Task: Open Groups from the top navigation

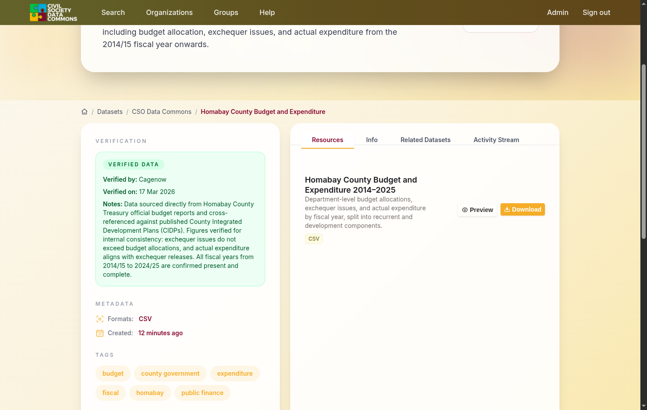Action: click(x=226, y=12)
